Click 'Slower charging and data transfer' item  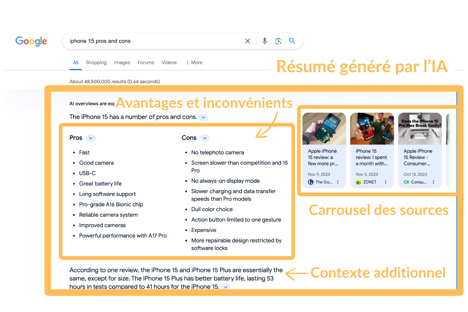(x=233, y=195)
